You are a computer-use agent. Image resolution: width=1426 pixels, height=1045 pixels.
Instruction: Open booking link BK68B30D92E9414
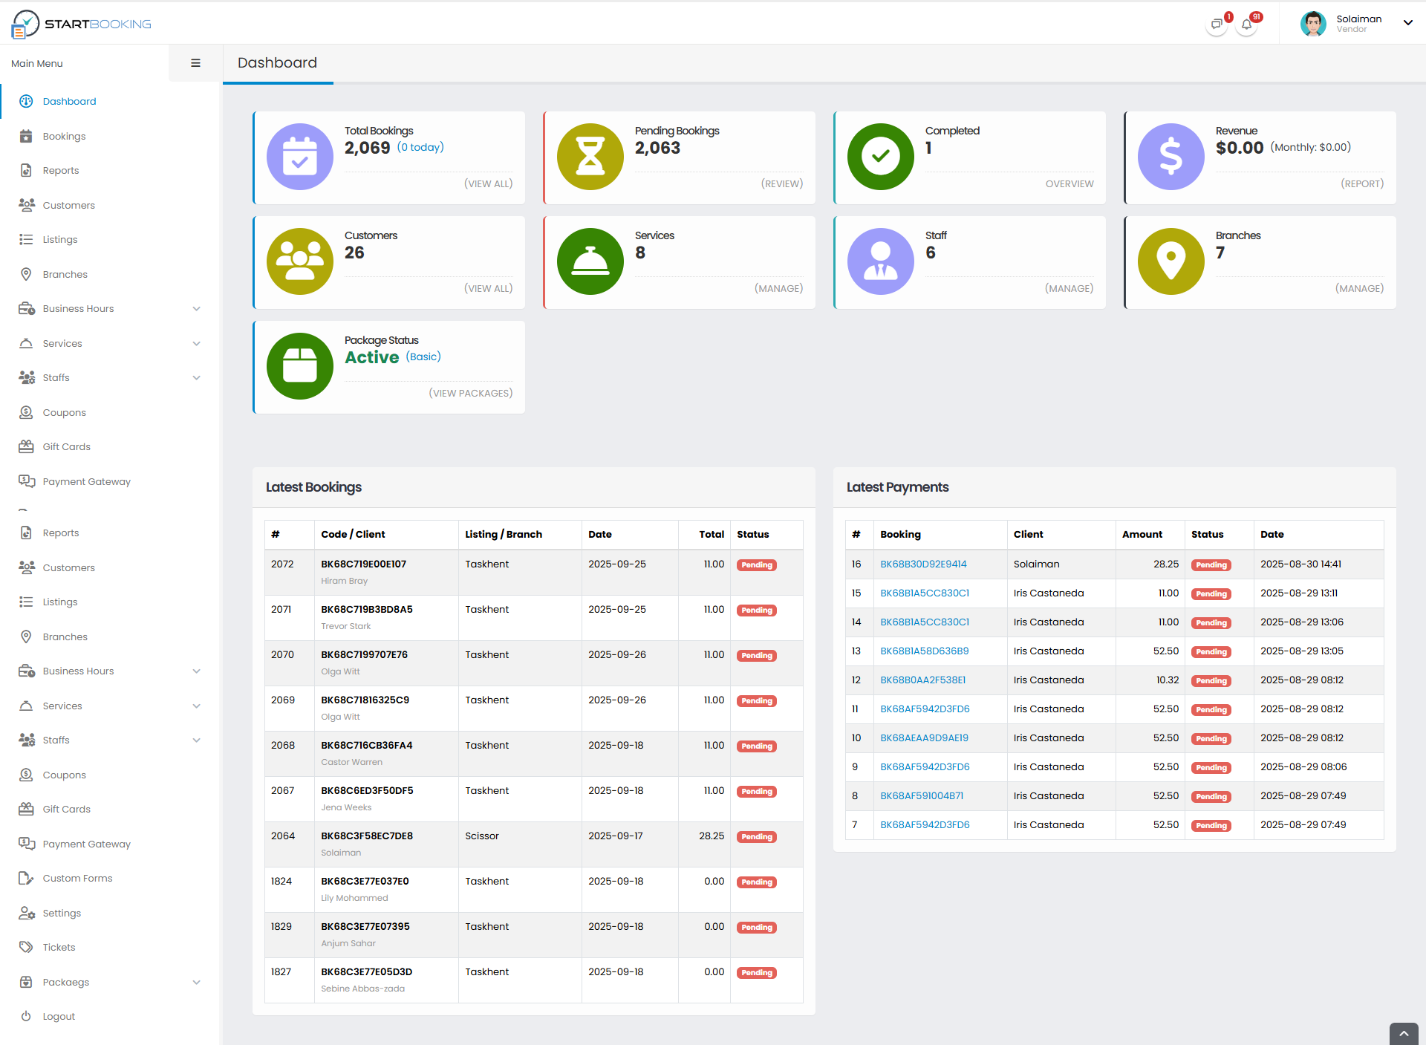tap(923, 564)
